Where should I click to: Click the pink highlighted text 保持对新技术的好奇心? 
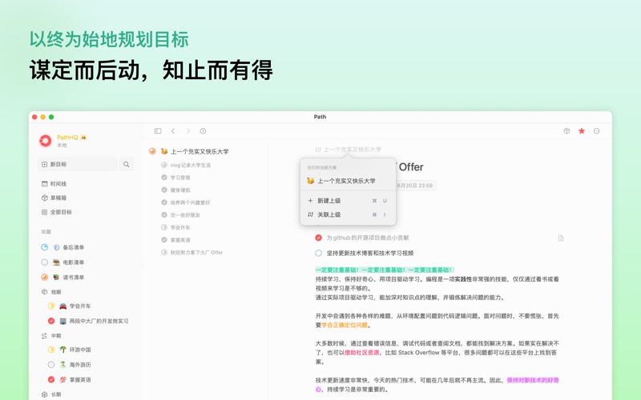[532, 381]
